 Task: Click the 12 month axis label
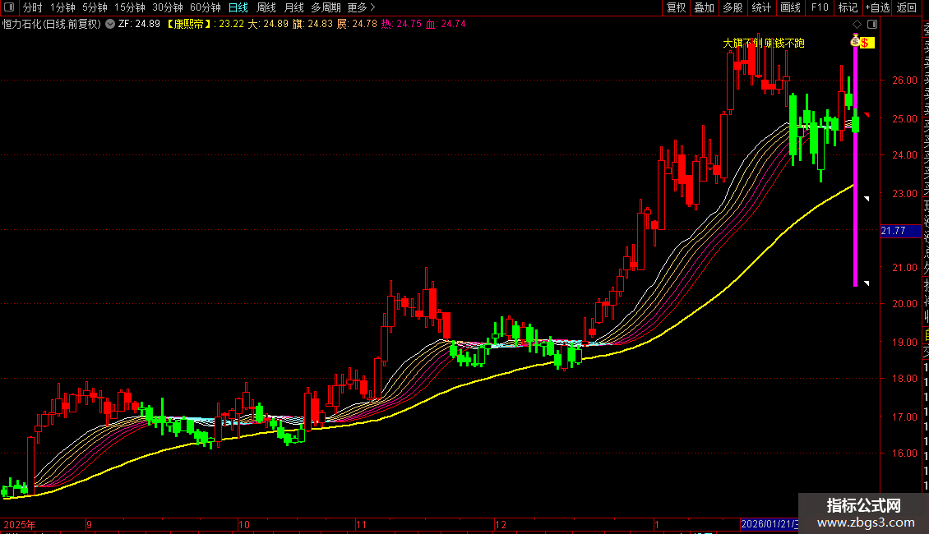point(501,524)
